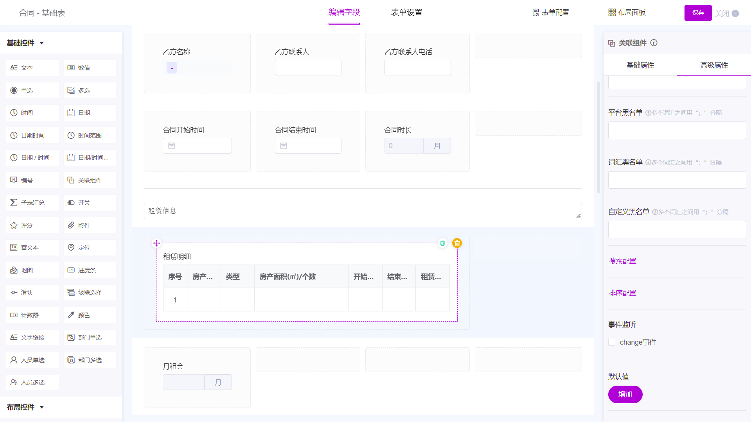Pick the 颜色 color control
This screenshot has height=422, width=751.
[90, 315]
